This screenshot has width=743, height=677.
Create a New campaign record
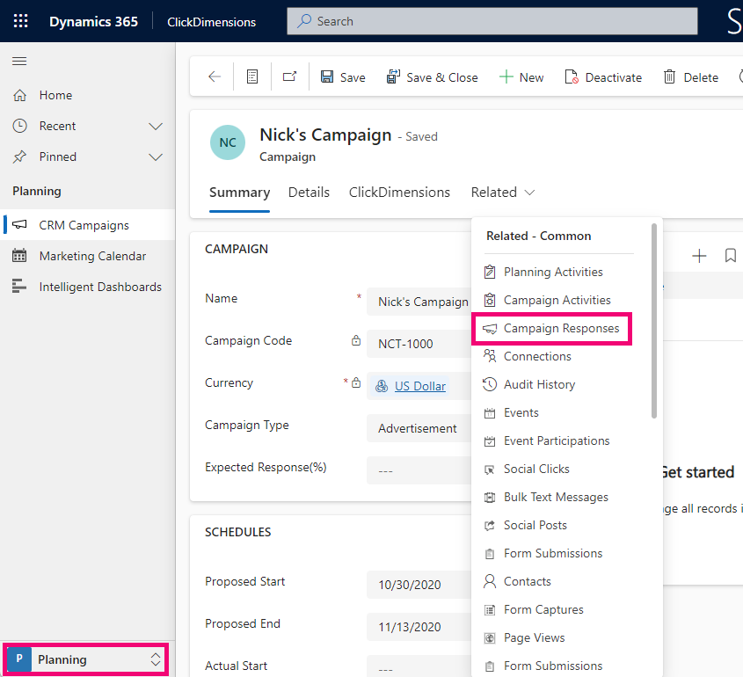(x=521, y=77)
